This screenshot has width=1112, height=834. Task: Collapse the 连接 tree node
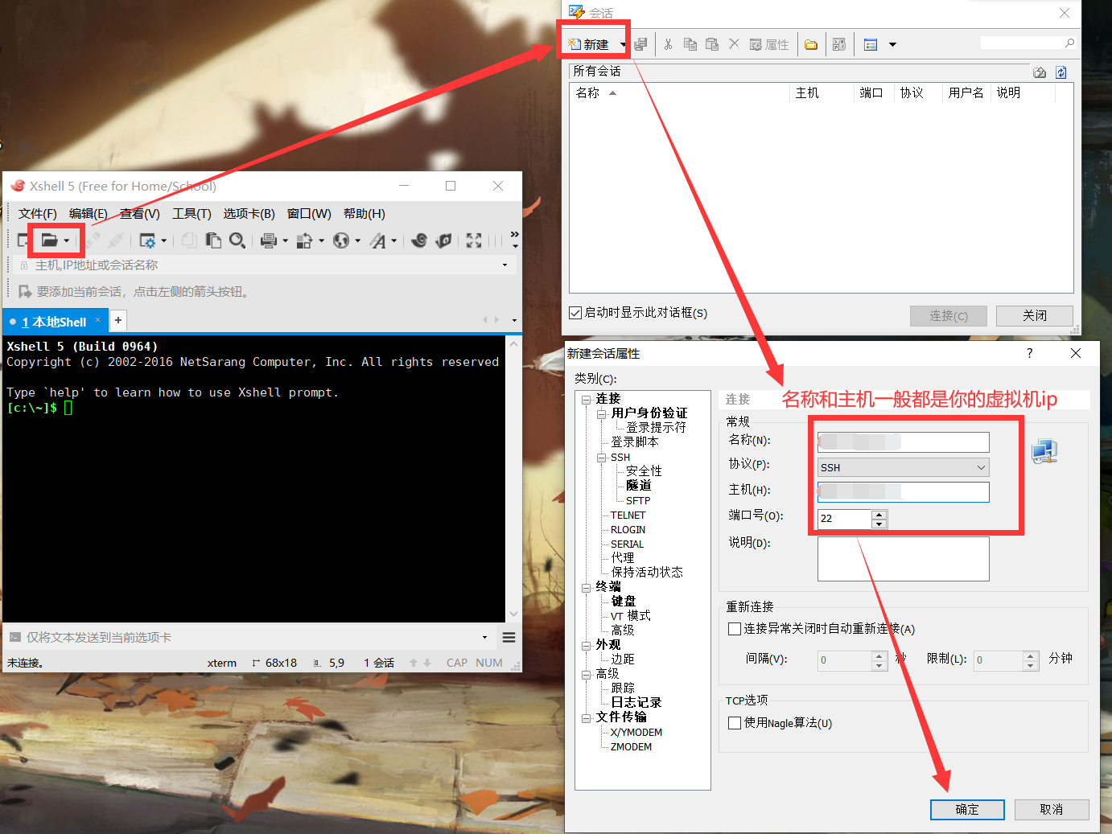click(x=587, y=400)
